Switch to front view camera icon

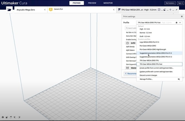(7, 117)
